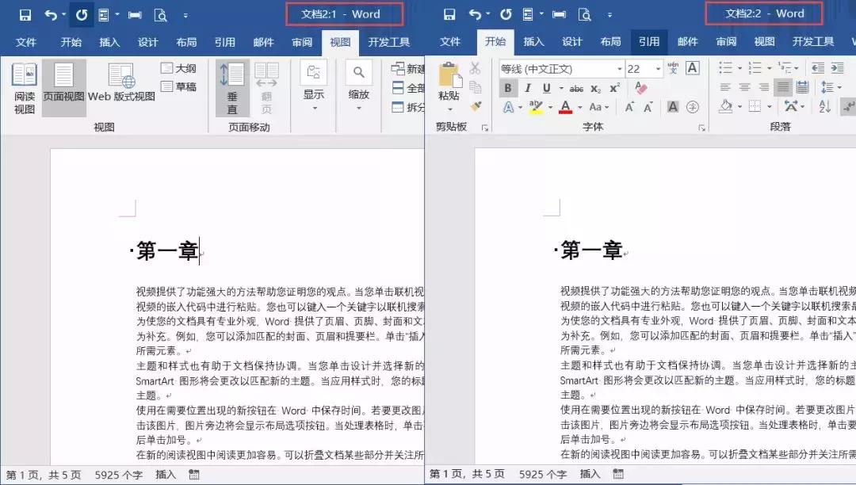This screenshot has height=485, width=856.
Task: Click the Sort (排序) icon in Paragraph group
Action: tap(826, 105)
